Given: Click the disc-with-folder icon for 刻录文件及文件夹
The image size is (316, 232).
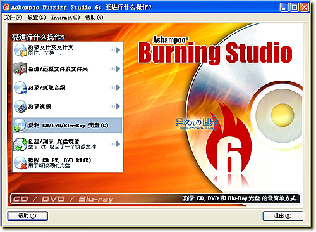Looking at the screenshot, I should tap(20, 50).
